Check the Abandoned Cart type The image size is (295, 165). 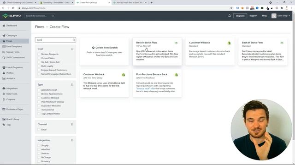point(39,90)
